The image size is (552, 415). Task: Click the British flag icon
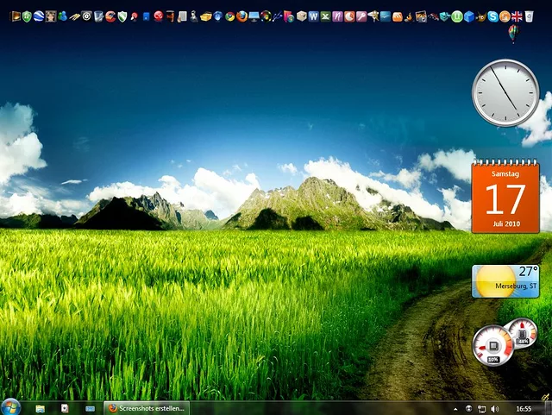(517, 16)
